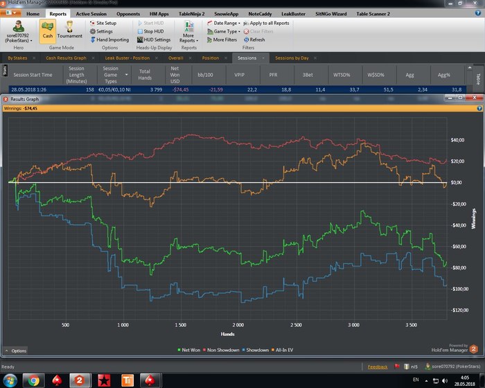
Task: Click the Feedback link
Action: pos(378,367)
